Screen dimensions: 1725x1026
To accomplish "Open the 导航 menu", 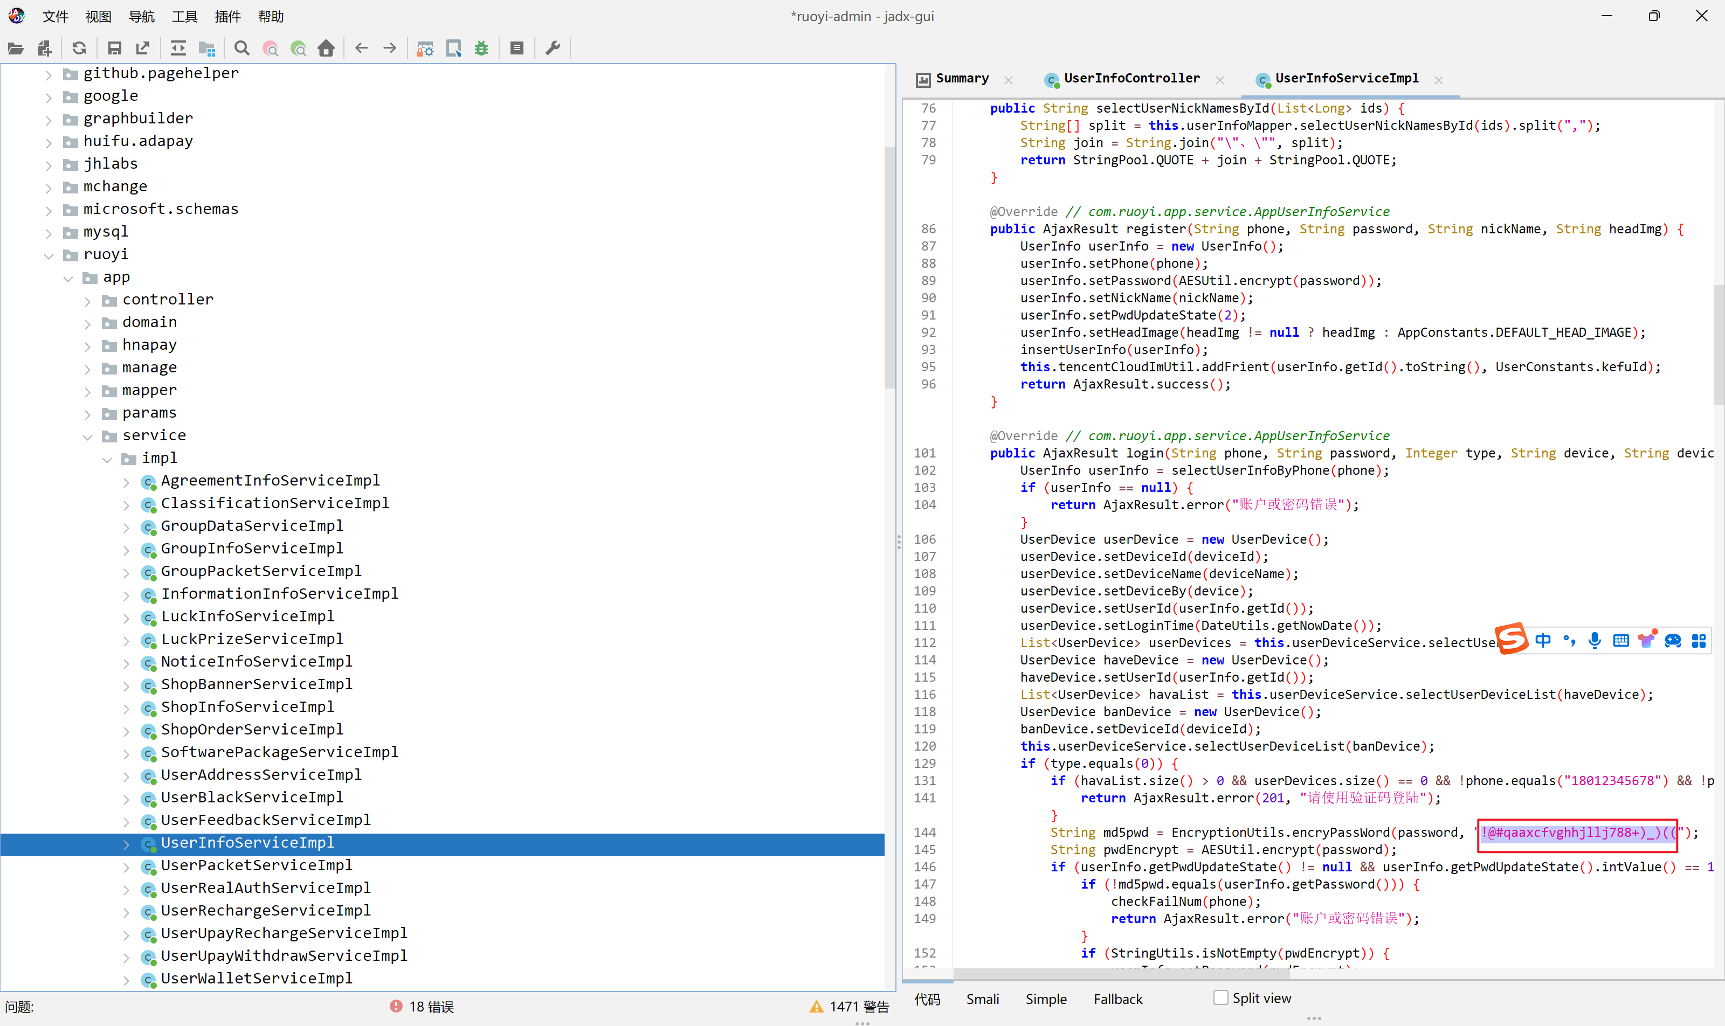I will (x=142, y=17).
